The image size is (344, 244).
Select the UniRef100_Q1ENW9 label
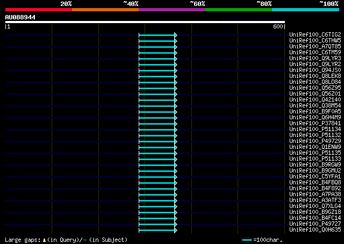click(315, 147)
